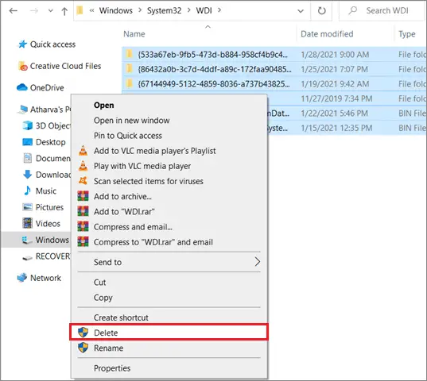The width and height of the screenshot is (427, 381).
Task: Select Compress and email... option
Action: click(133, 227)
